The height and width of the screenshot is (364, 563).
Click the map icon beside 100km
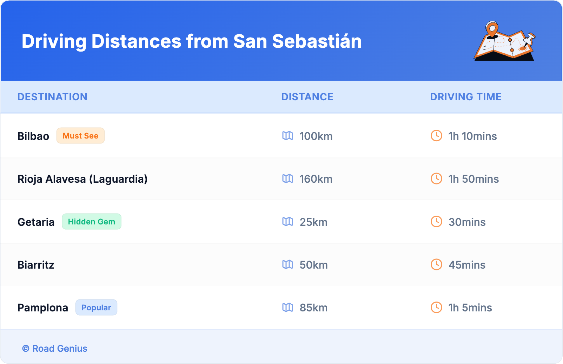287,136
